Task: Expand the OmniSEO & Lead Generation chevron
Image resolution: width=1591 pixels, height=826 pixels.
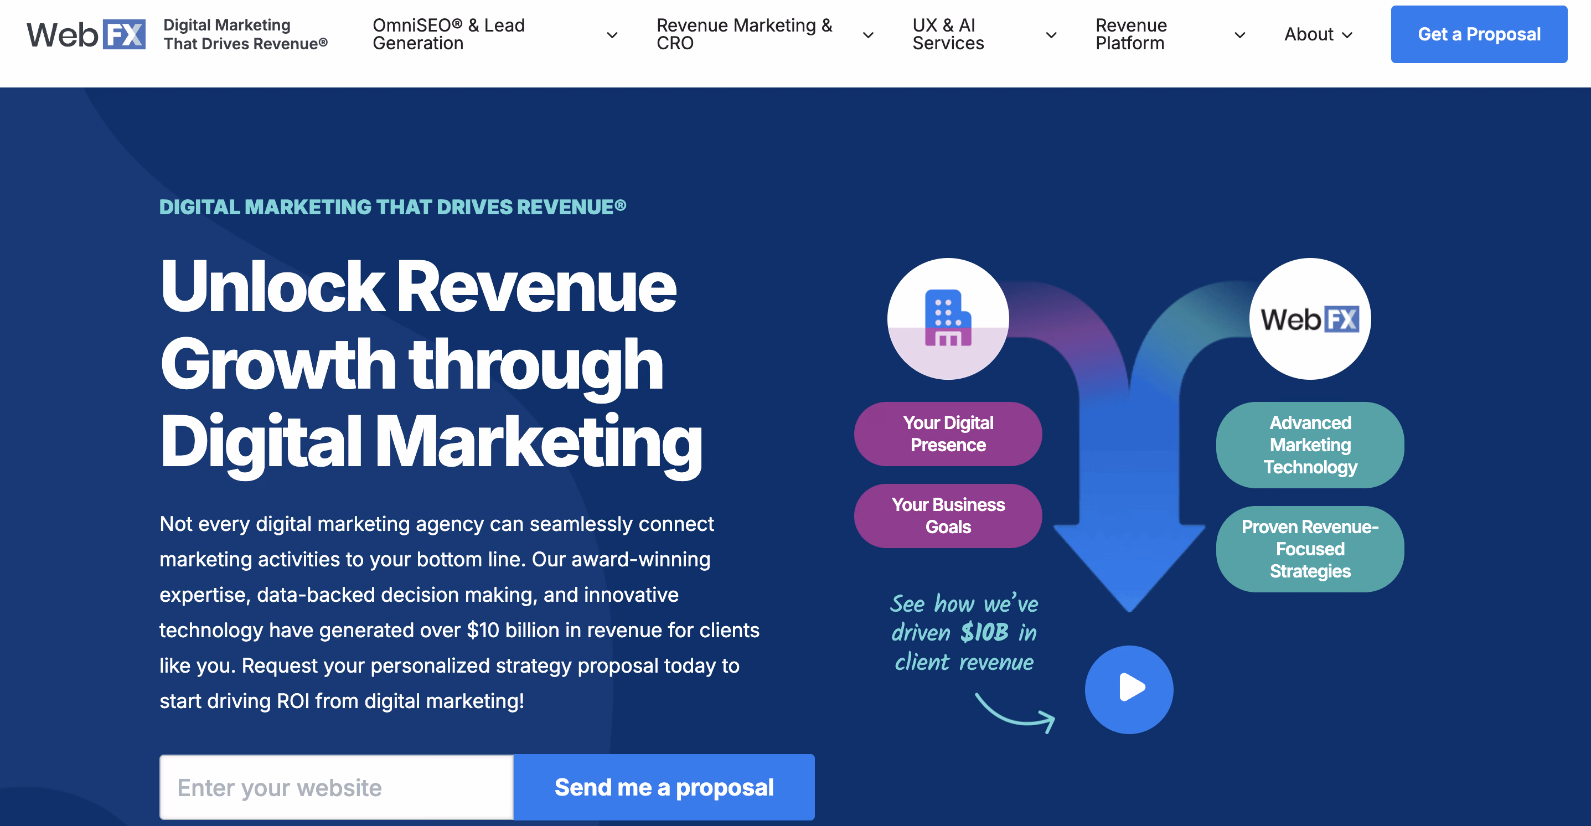Action: (612, 34)
